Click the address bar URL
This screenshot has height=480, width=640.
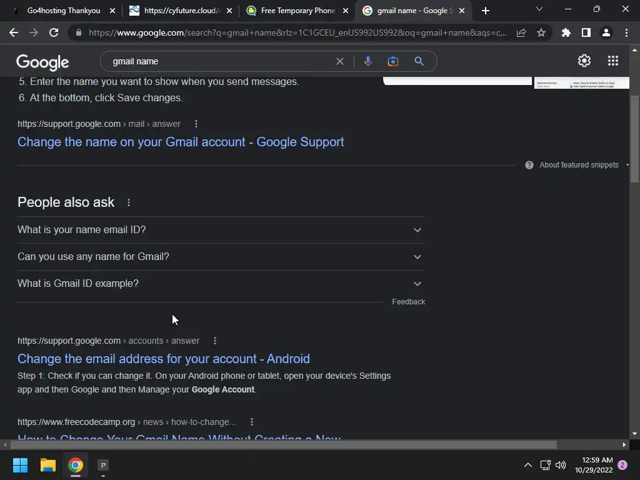[297, 32]
